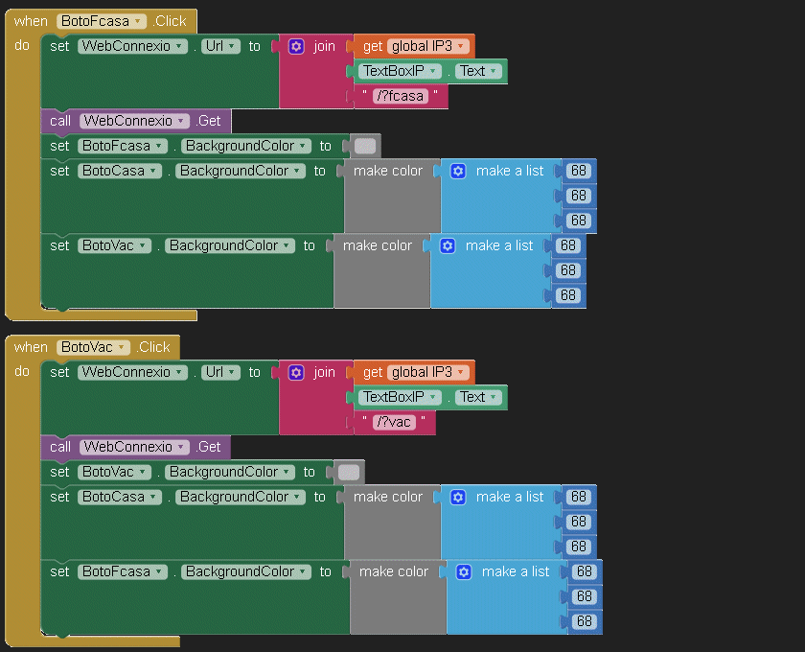Screen dimensions: 805x652
Task: Open list gear for BotoFcasa color in BotoVac.Click handler
Action: point(464,571)
